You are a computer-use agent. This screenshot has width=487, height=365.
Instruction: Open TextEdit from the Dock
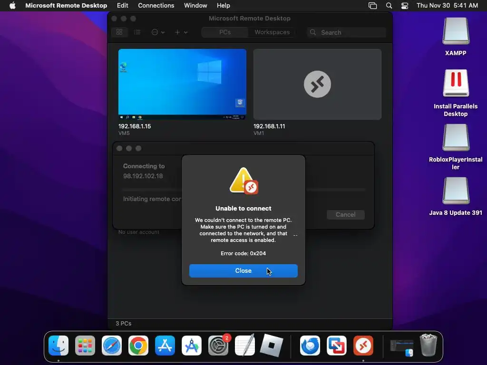point(245,346)
